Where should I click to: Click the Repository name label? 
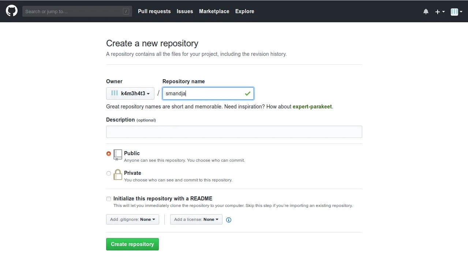(184, 81)
